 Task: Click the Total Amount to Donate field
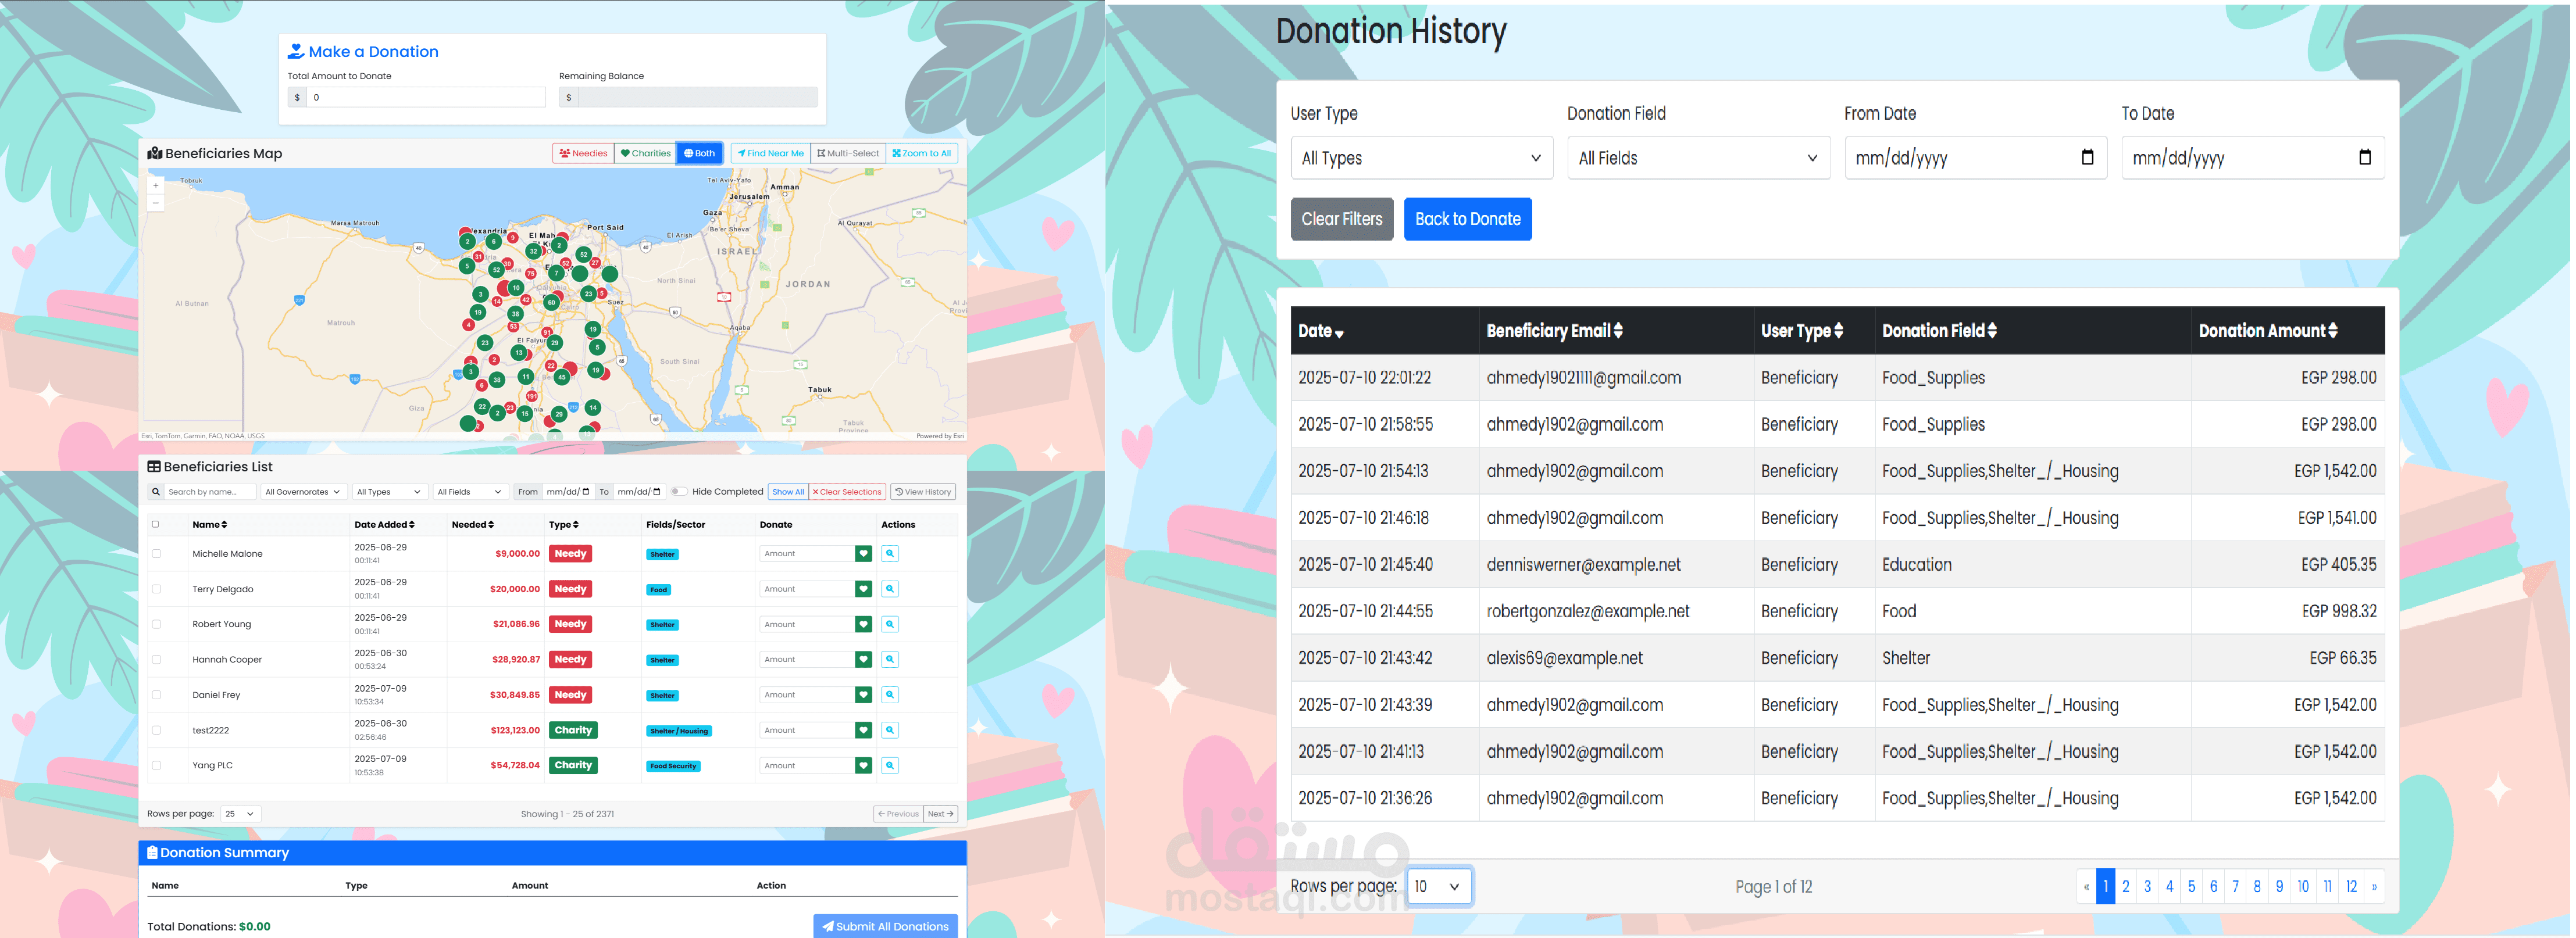pyautogui.click(x=425, y=98)
